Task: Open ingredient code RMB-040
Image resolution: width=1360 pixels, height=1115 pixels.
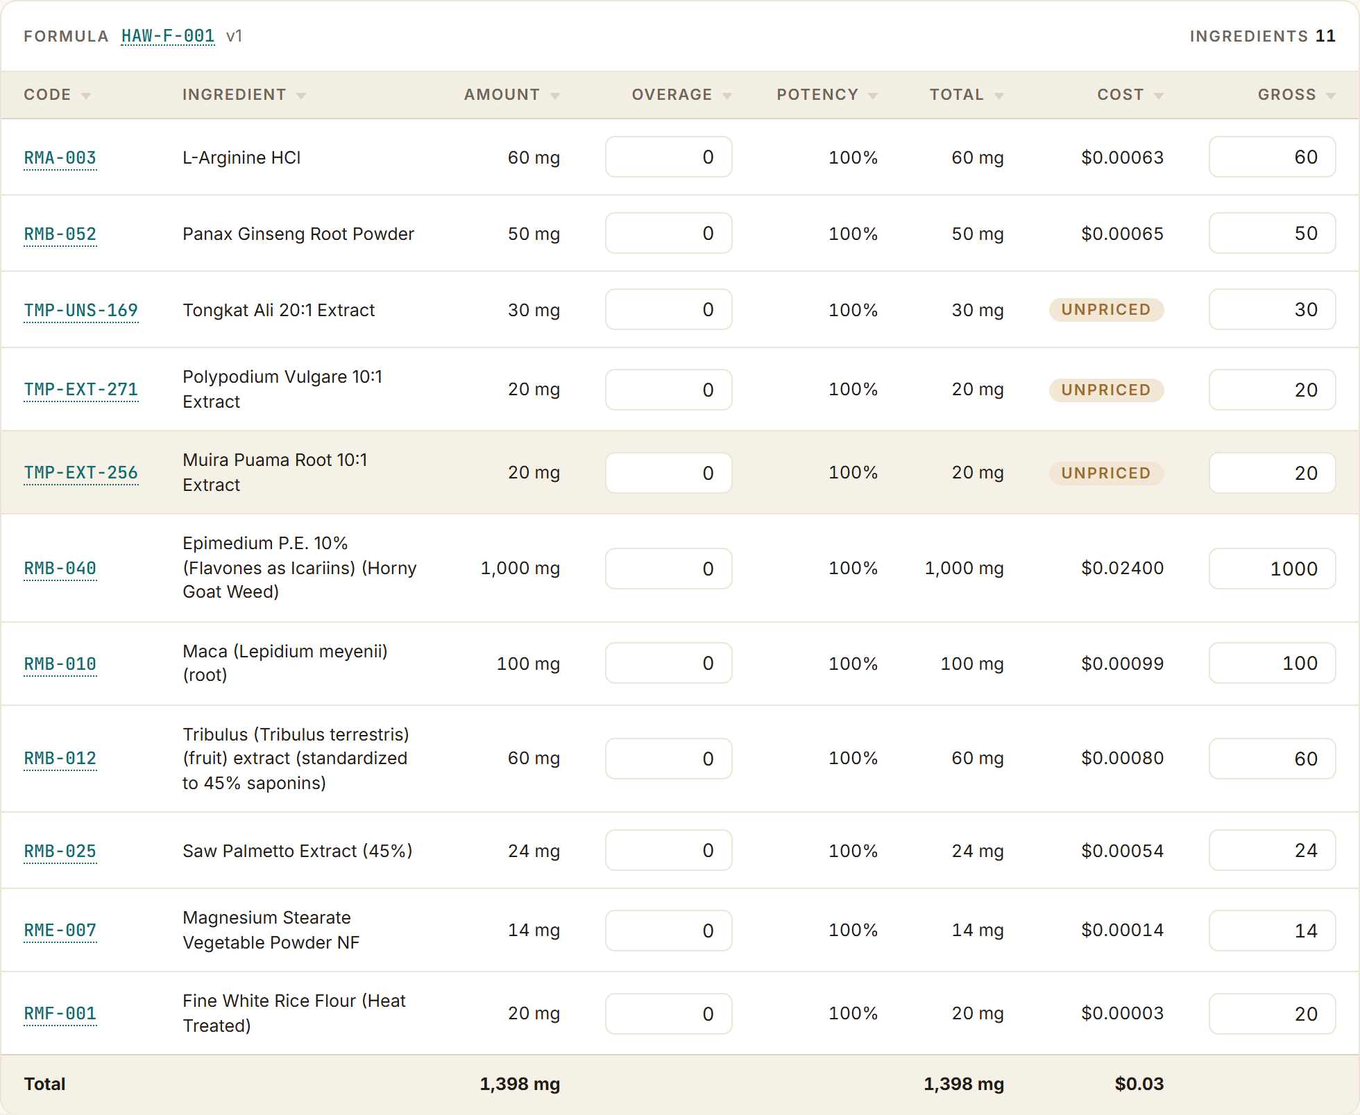Action: click(x=60, y=569)
